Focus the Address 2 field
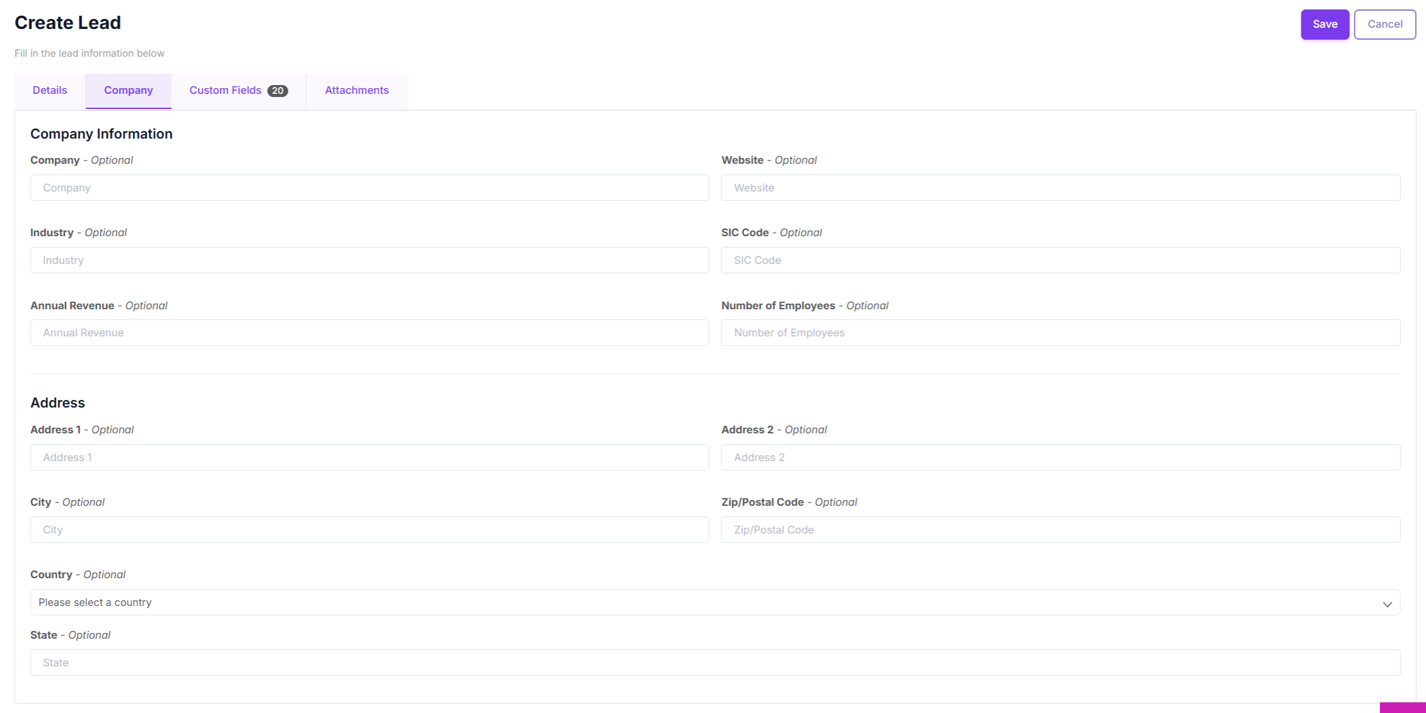The image size is (1426, 713). 1061,457
